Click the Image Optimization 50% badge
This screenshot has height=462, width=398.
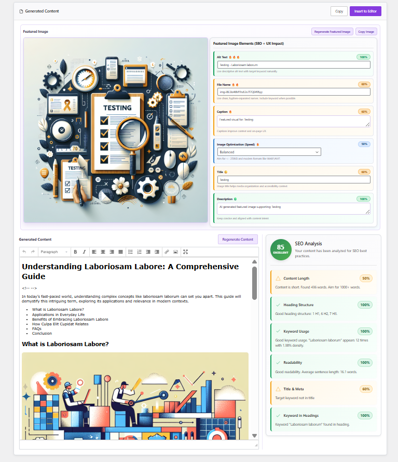tap(364, 144)
